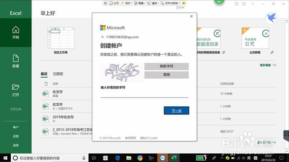Click the captcha character input field
Screen dimensions: 289x162
pyautogui.click(x=144, y=94)
